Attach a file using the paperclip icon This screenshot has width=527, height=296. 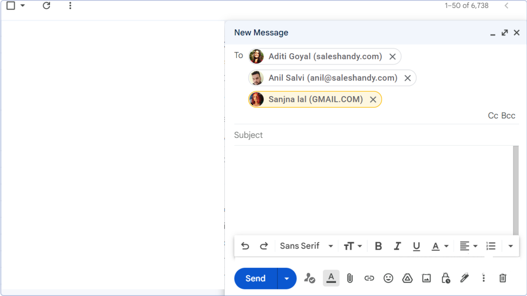350,278
